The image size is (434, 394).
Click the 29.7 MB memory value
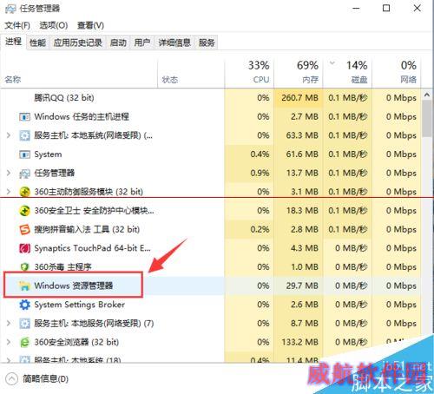pyautogui.click(x=302, y=286)
